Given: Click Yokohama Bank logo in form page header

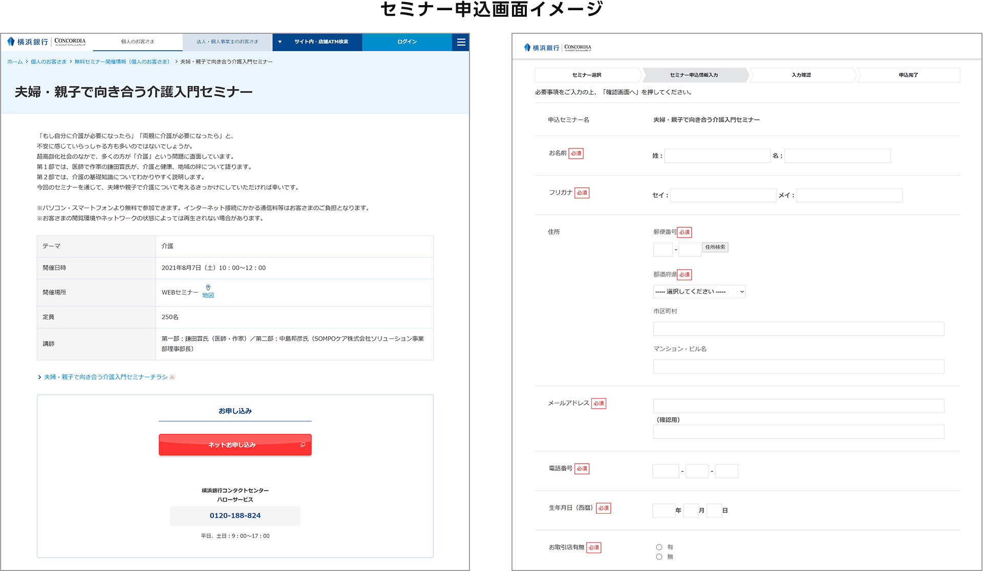Looking at the screenshot, I should tap(558, 48).
